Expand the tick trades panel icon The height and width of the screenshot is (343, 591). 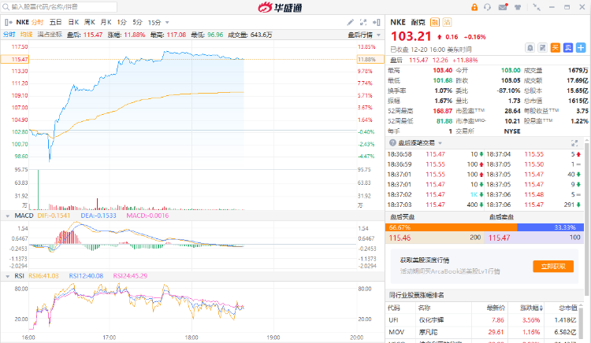tap(574, 143)
